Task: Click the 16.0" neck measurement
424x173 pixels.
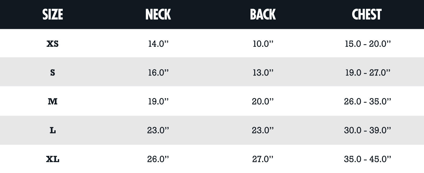Action: (158, 73)
